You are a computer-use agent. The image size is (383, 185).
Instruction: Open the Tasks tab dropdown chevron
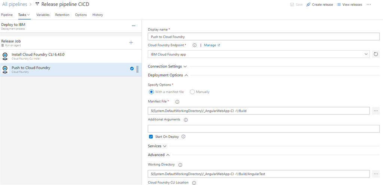point(28,15)
